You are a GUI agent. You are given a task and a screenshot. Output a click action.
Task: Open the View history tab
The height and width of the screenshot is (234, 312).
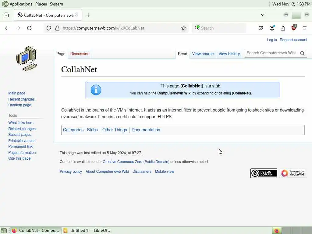pyautogui.click(x=229, y=54)
